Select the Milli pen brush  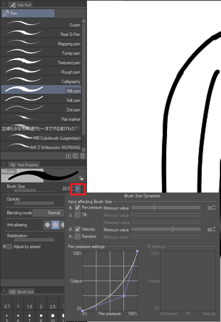41,90
